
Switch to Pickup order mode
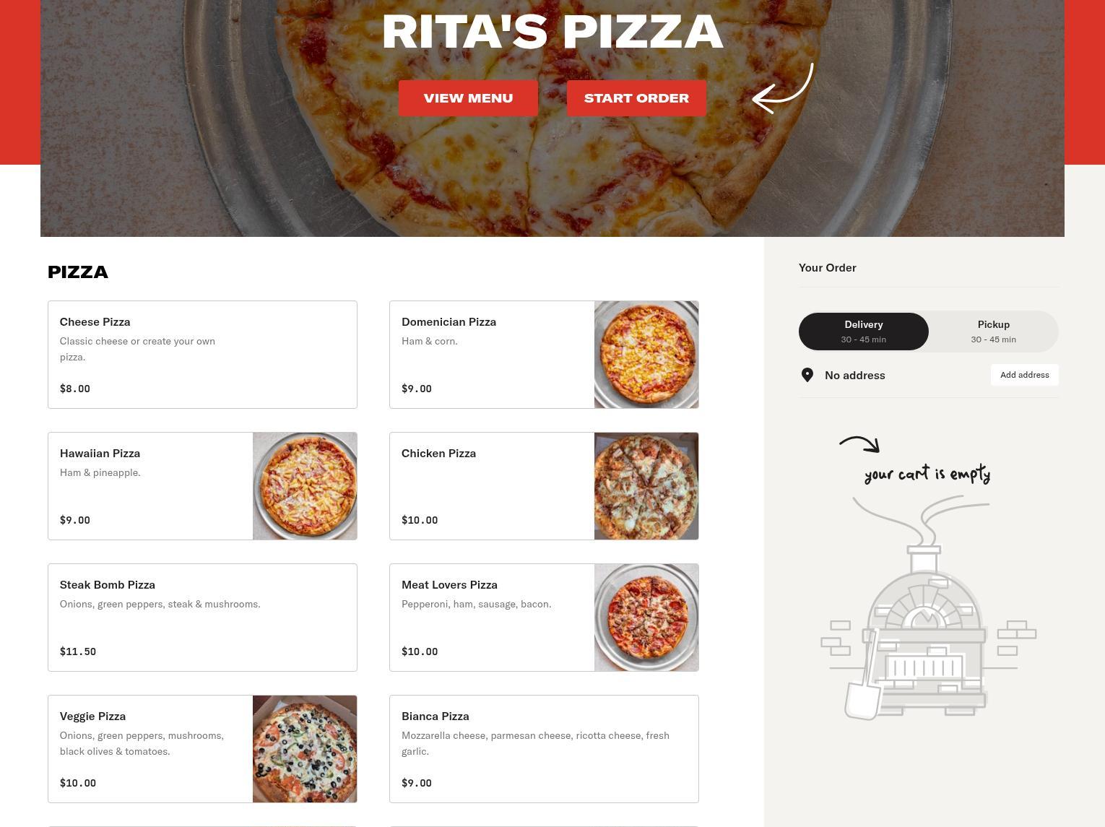click(x=994, y=332)
